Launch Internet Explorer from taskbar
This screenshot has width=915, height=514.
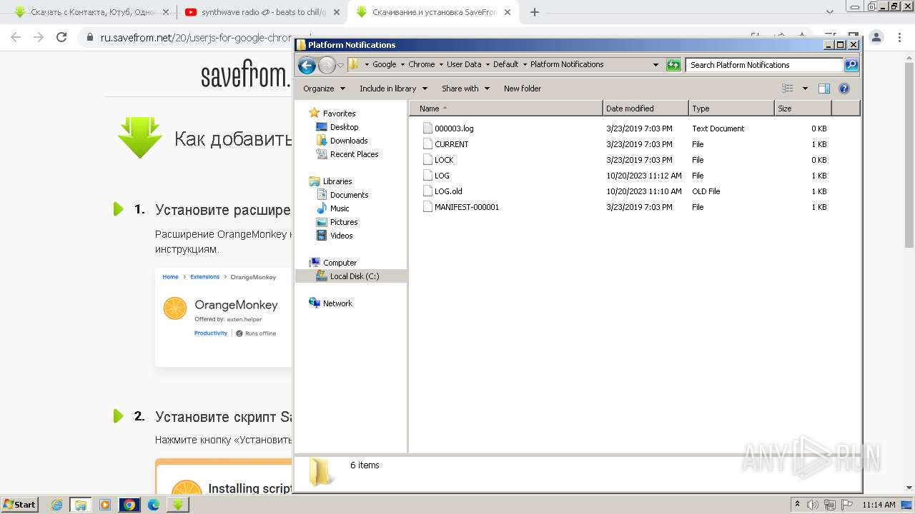[57, 505]
